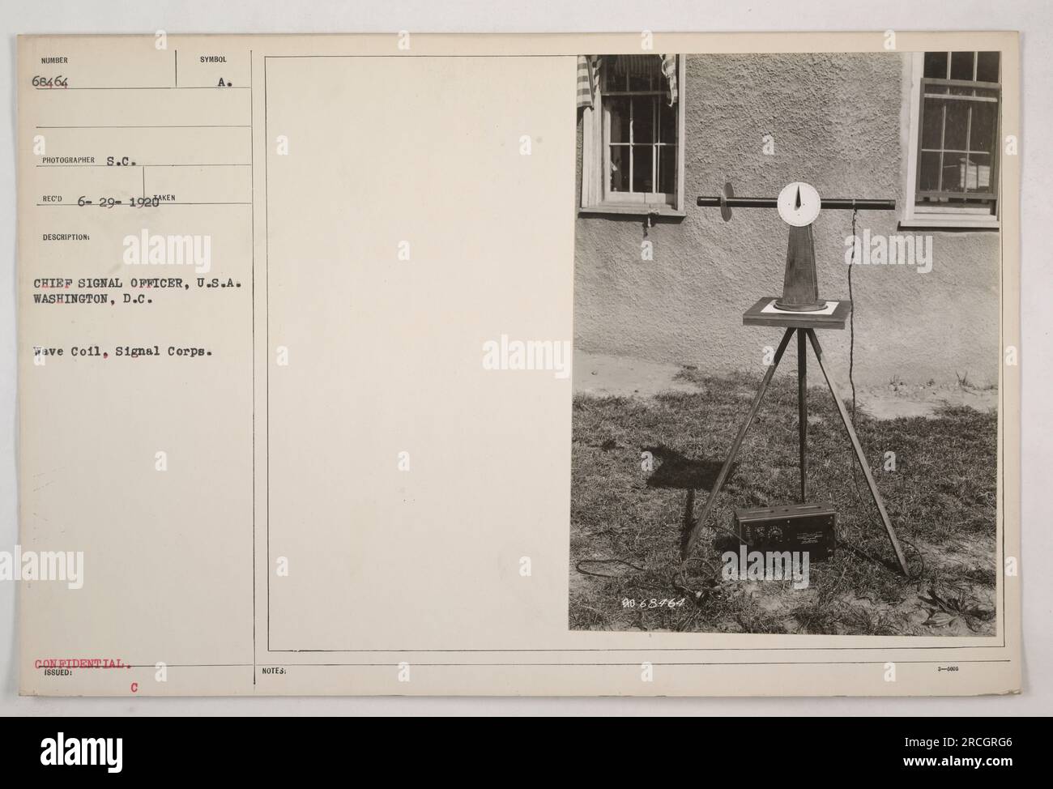1053x789 pixels.
Task: Click the right window on the building
Action: (x=952, y=137)
